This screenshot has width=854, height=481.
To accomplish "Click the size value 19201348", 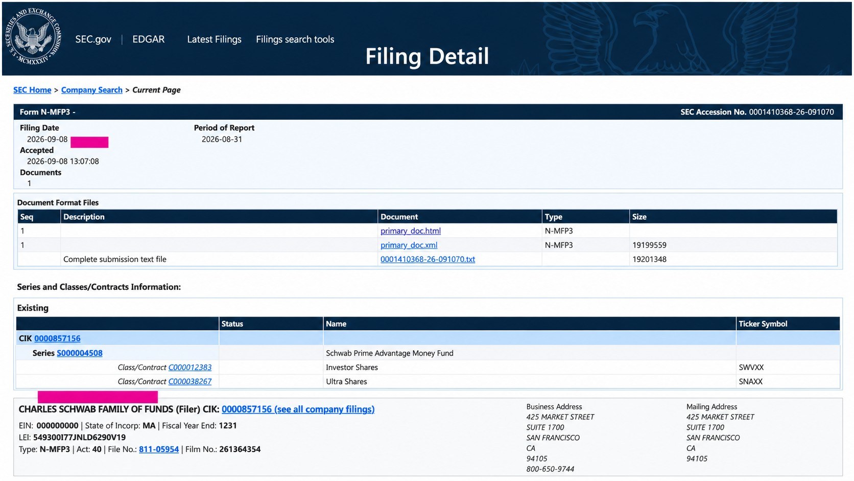I will (649, 259).
